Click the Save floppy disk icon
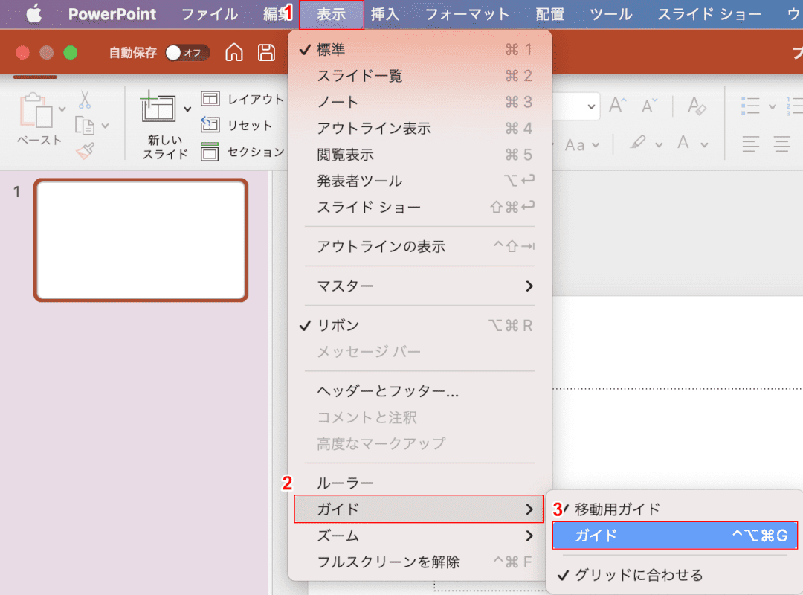Viewport: 803px width, 595px height. coord(266,52)
